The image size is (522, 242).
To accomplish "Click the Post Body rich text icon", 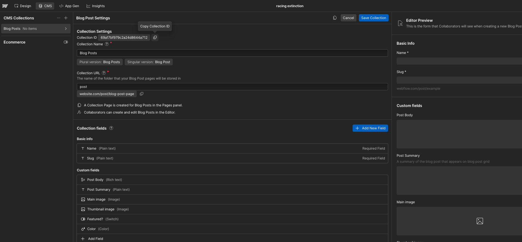I will click(83, 180).
